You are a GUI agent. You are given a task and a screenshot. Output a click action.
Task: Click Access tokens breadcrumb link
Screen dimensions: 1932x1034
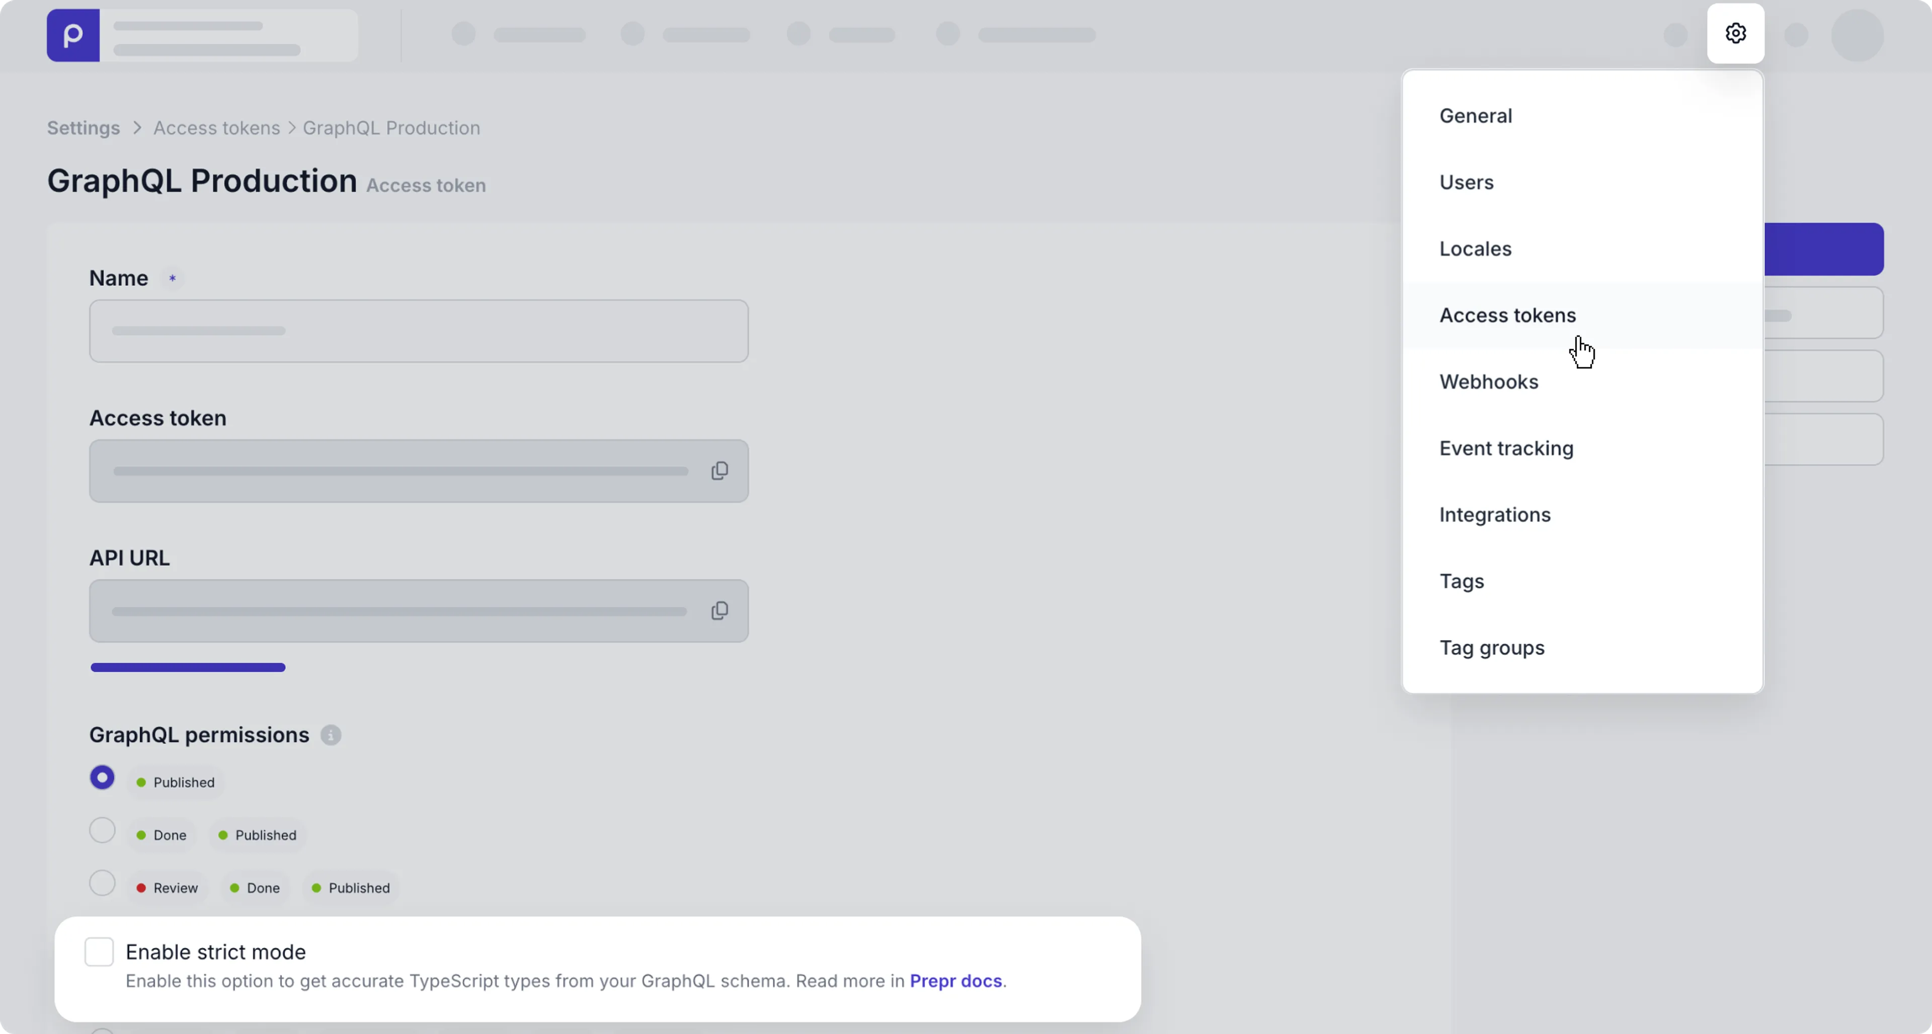click(x=216, y=128)
